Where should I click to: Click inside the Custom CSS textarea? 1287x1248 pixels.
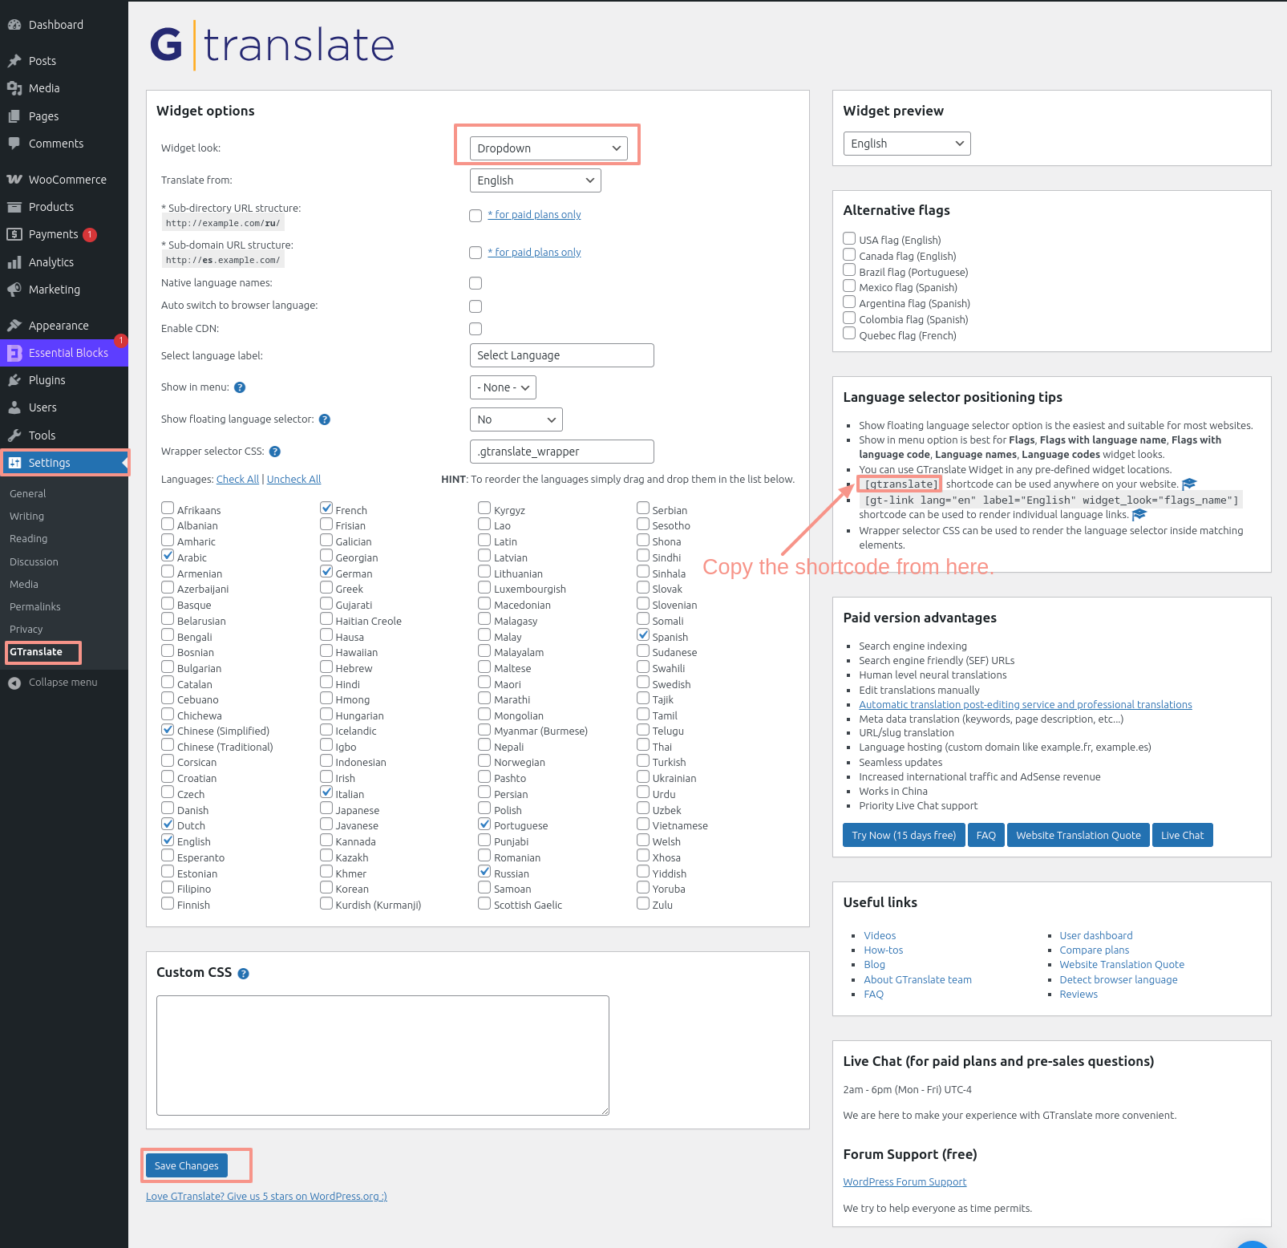tap(382, 1056)
